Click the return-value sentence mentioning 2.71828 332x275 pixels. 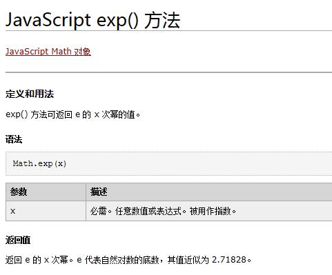tap(128, 260)
